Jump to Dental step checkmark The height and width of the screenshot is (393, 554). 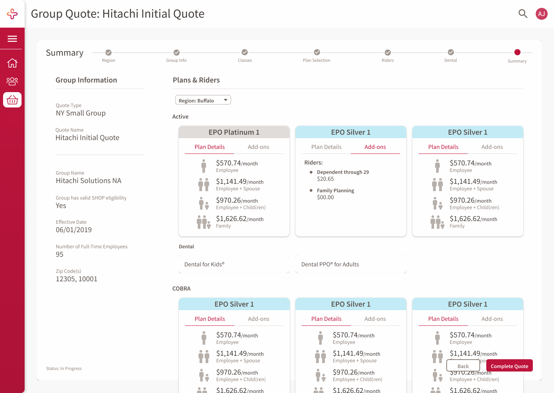tap(451, 52)
